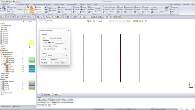Click the Def. Size control
This screenshot has width=195, height=110.
[38, 7]
